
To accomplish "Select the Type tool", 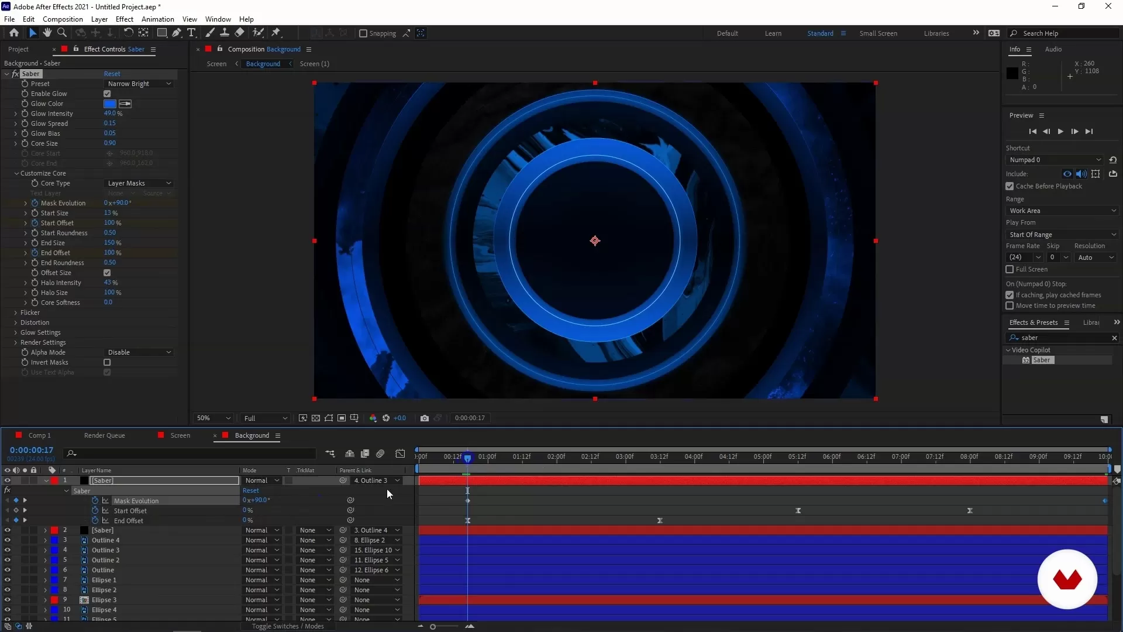I will (191, 33).
